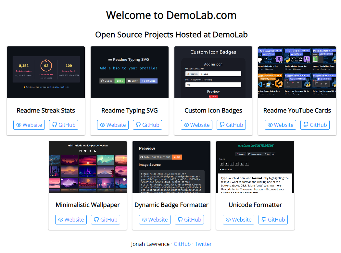Open Readme Typing SVG GitHub repo

[147, 125]
